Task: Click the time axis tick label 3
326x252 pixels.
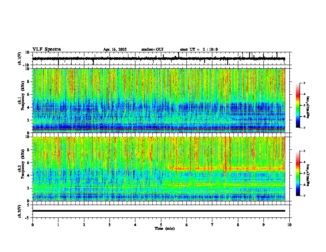Action: [x=109, y=225]
